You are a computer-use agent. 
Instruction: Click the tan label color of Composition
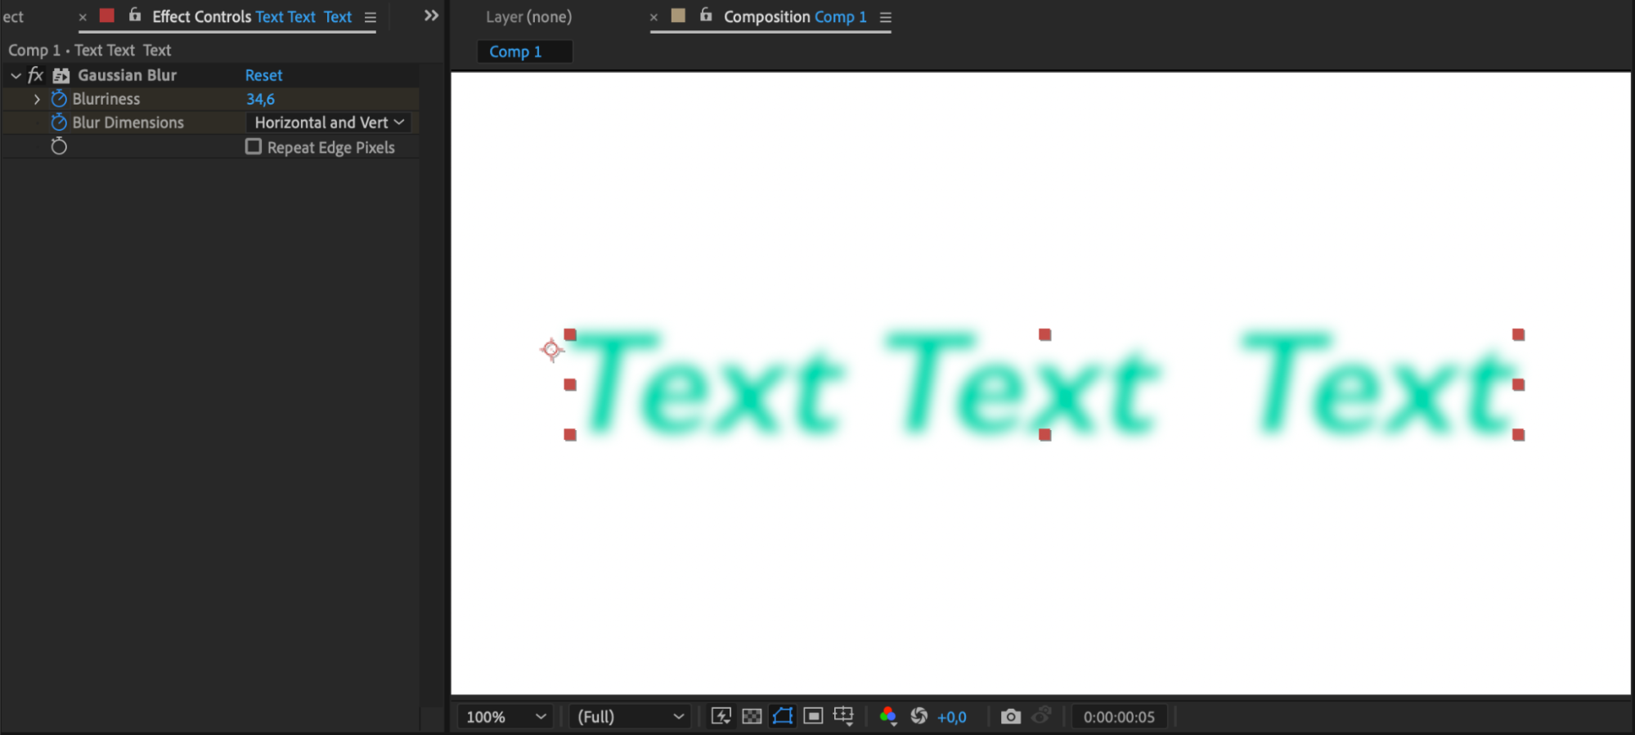pyautogui.click(x=678, y=16)
